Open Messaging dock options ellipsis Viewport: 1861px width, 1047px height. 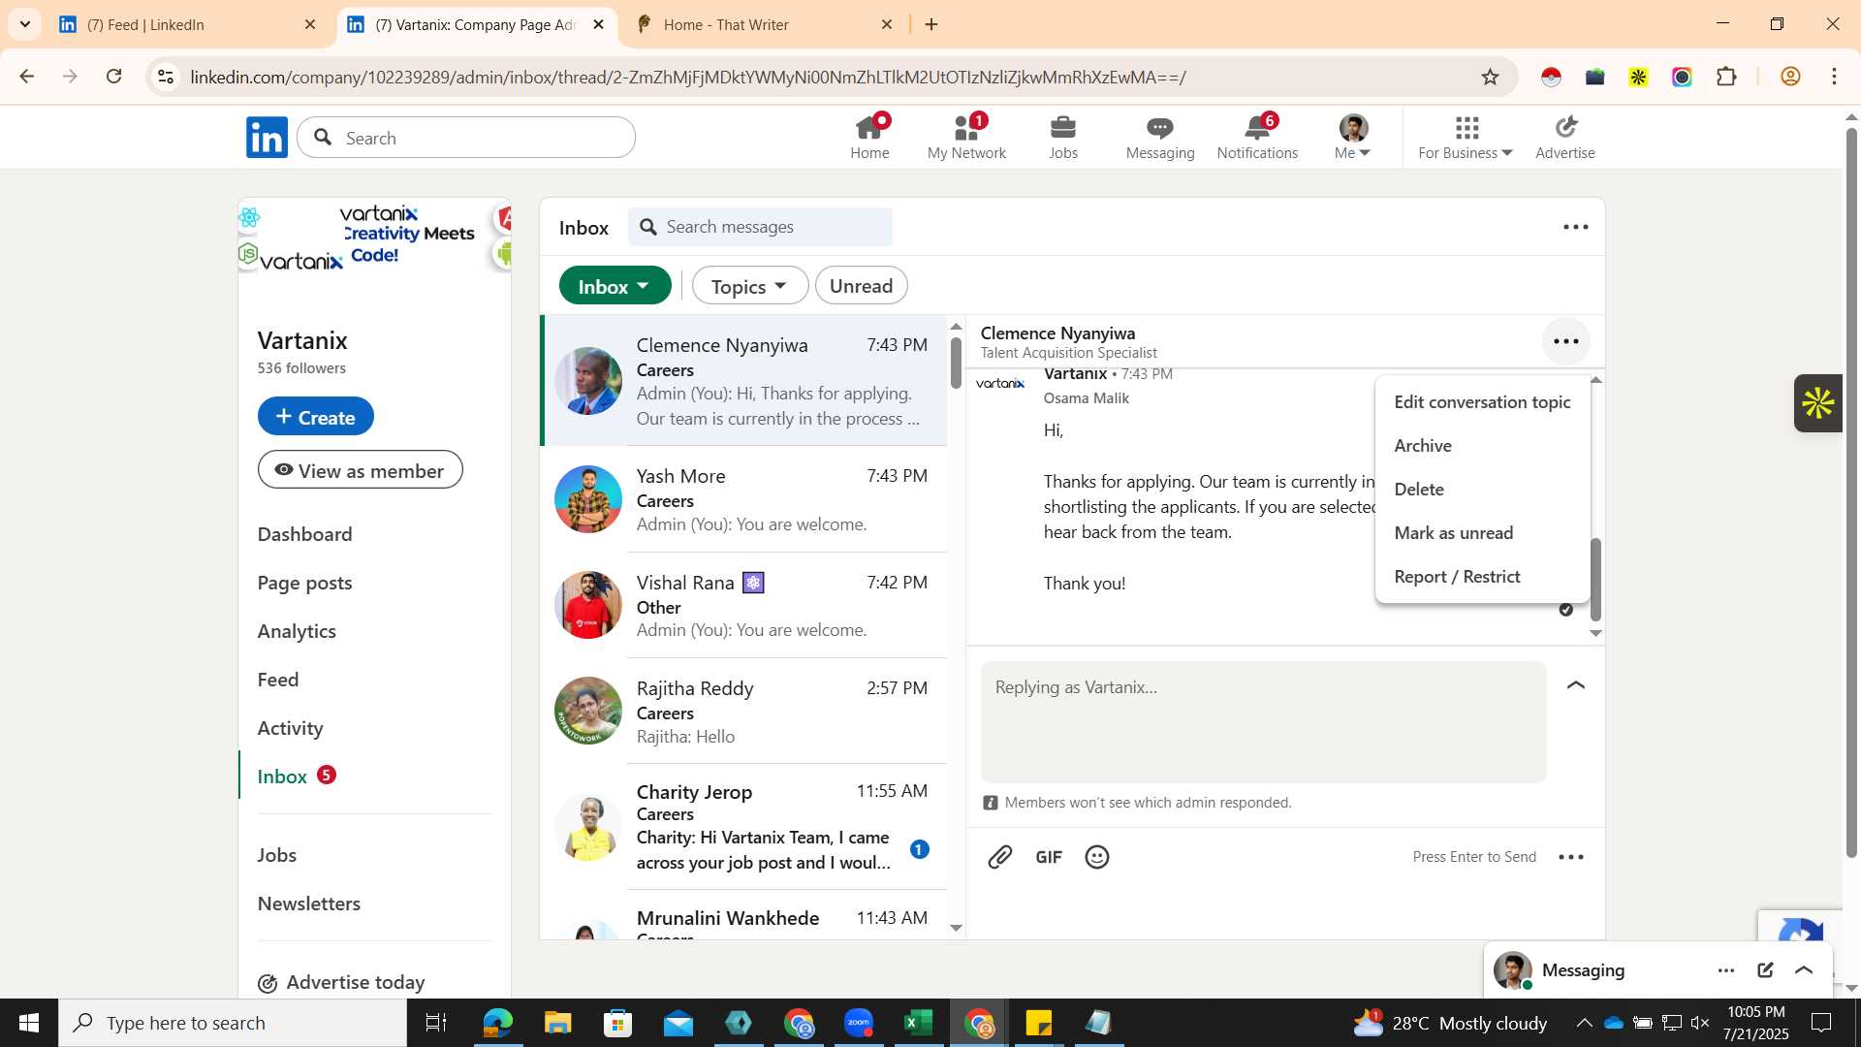pos(1726,969)
